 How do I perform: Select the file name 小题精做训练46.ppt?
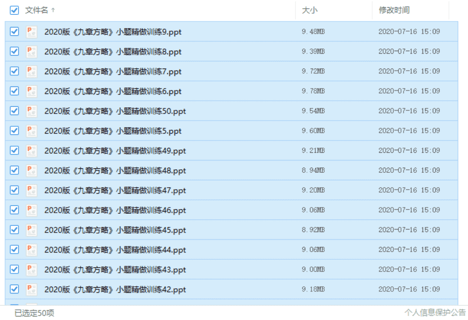click(115, 210)
